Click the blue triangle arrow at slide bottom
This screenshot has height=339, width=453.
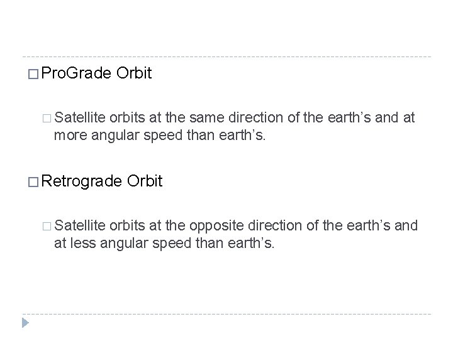tap(25, 323)
